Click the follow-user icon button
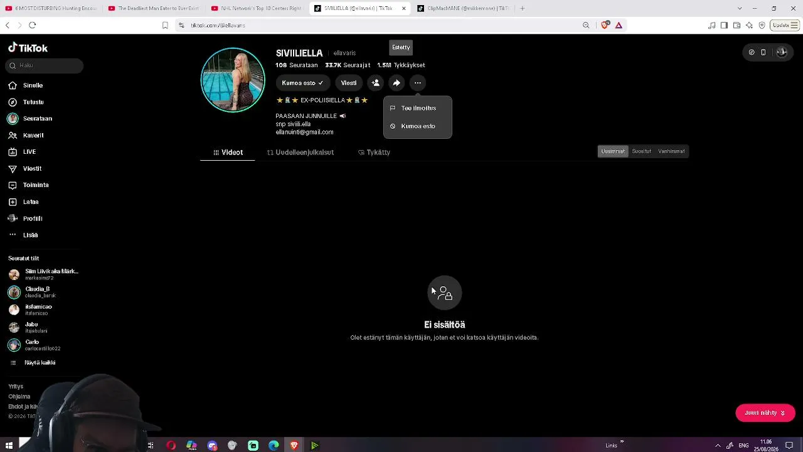This screenshot has height=452, width=803. 375,83
